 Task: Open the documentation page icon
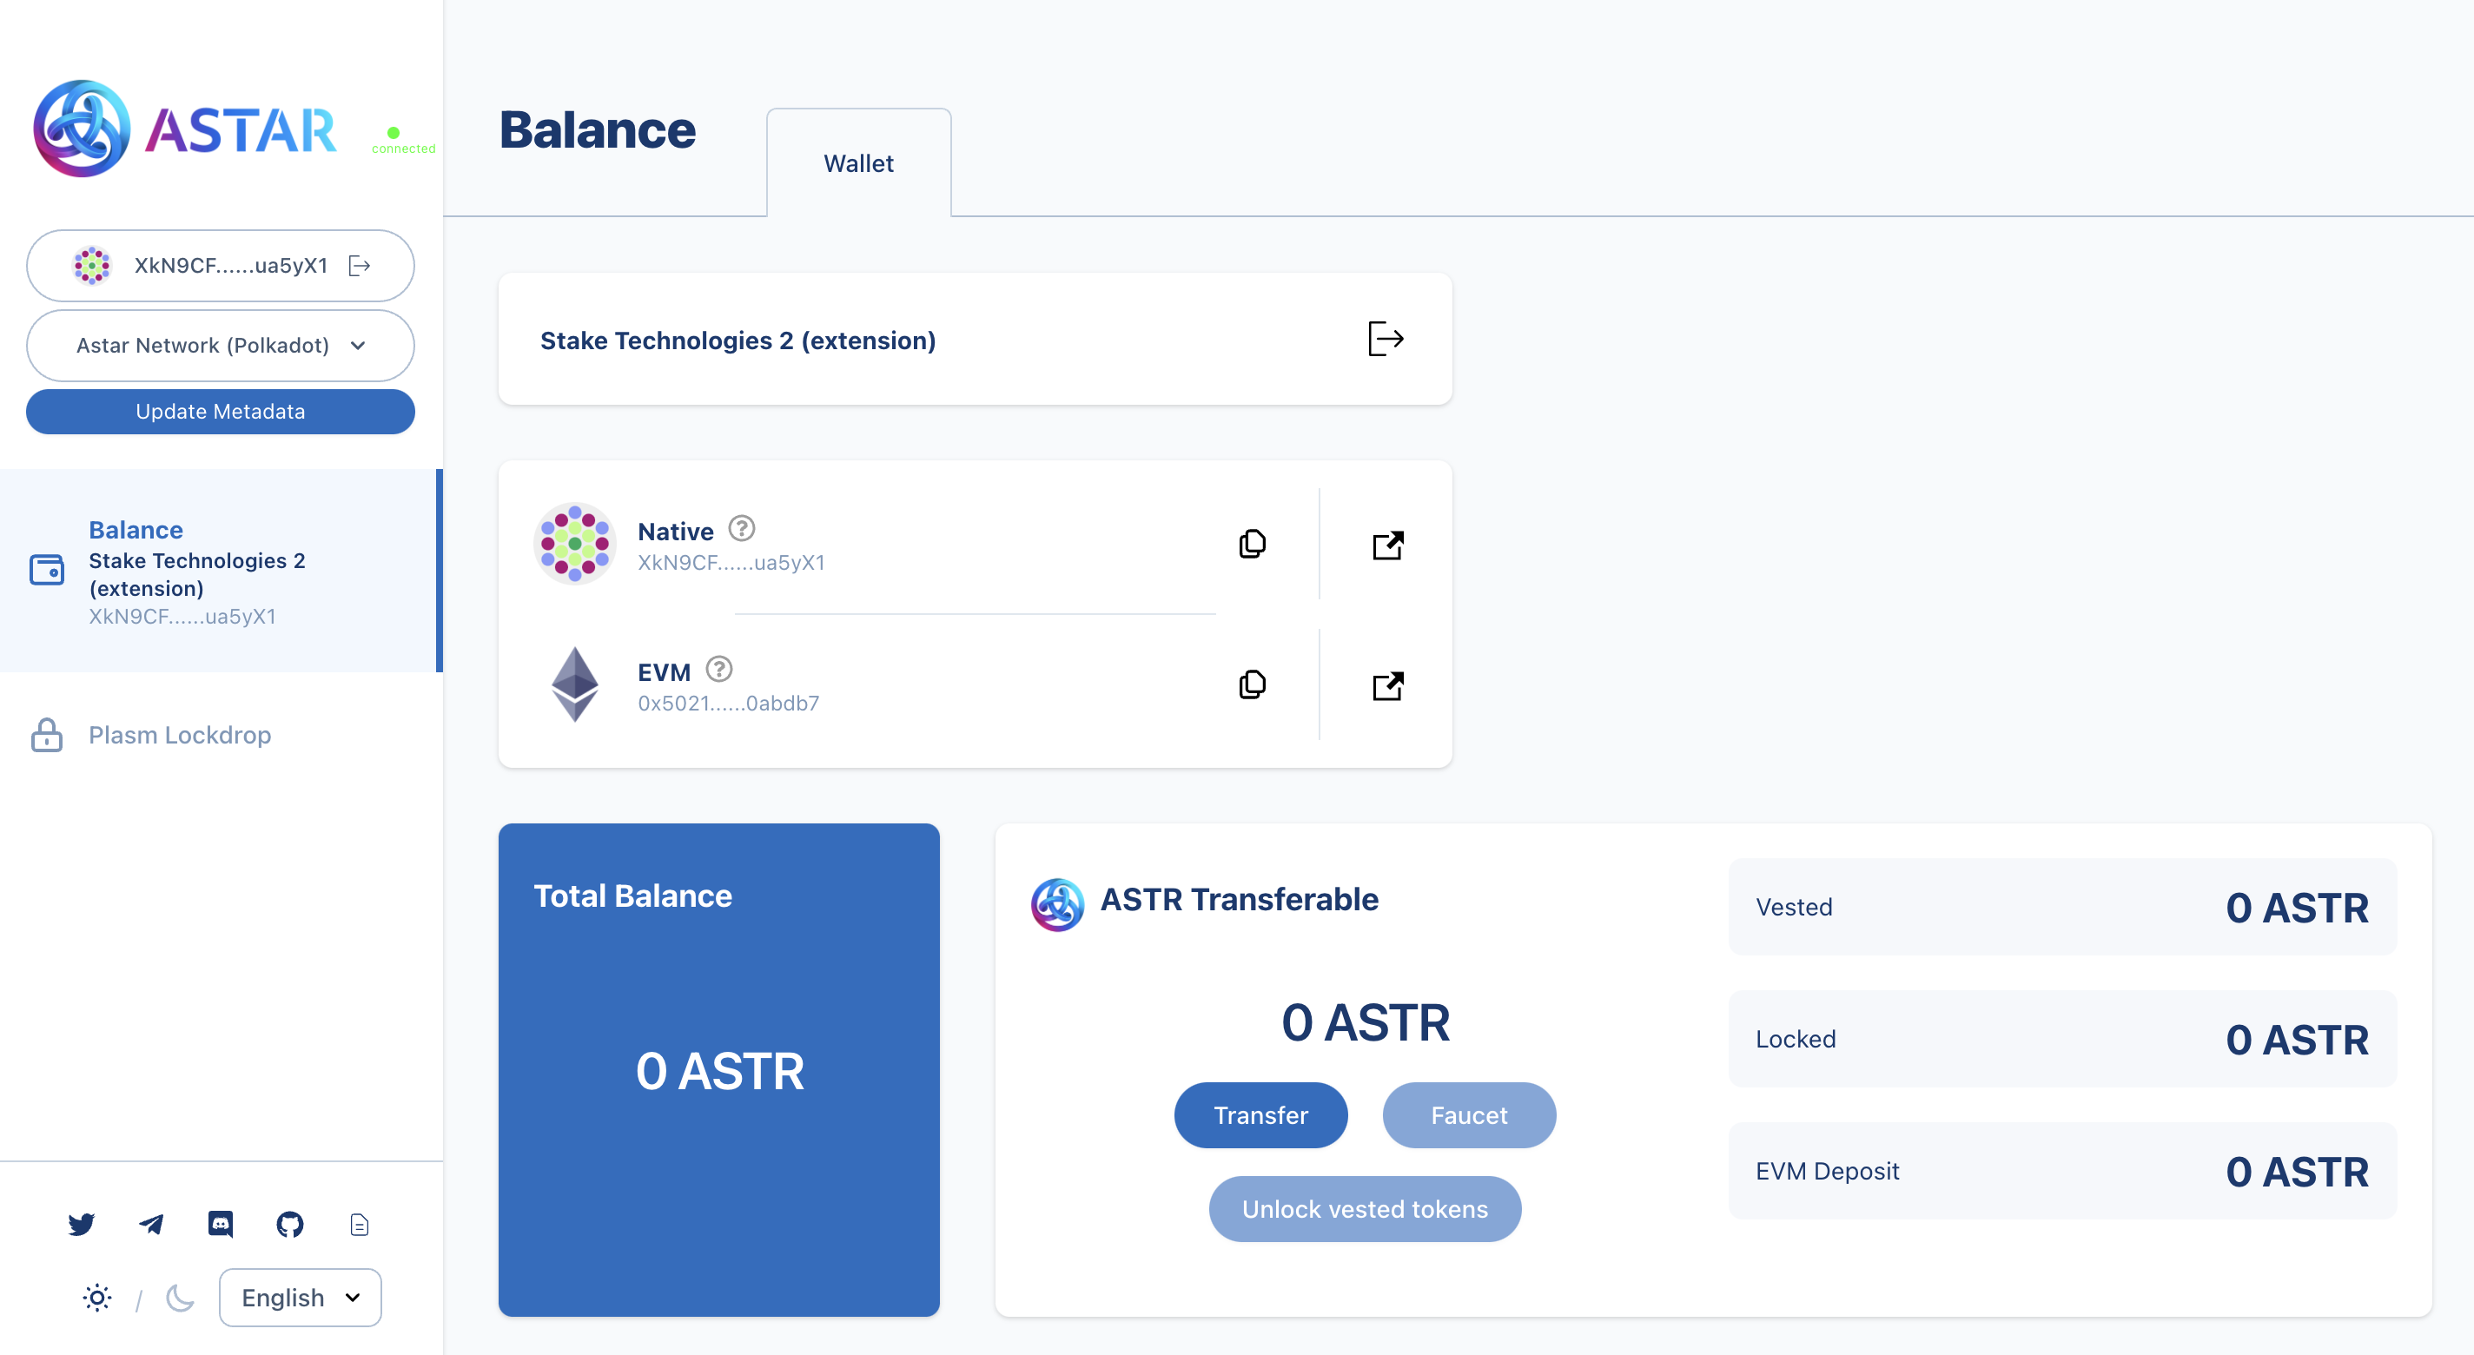coord(359,1225)
